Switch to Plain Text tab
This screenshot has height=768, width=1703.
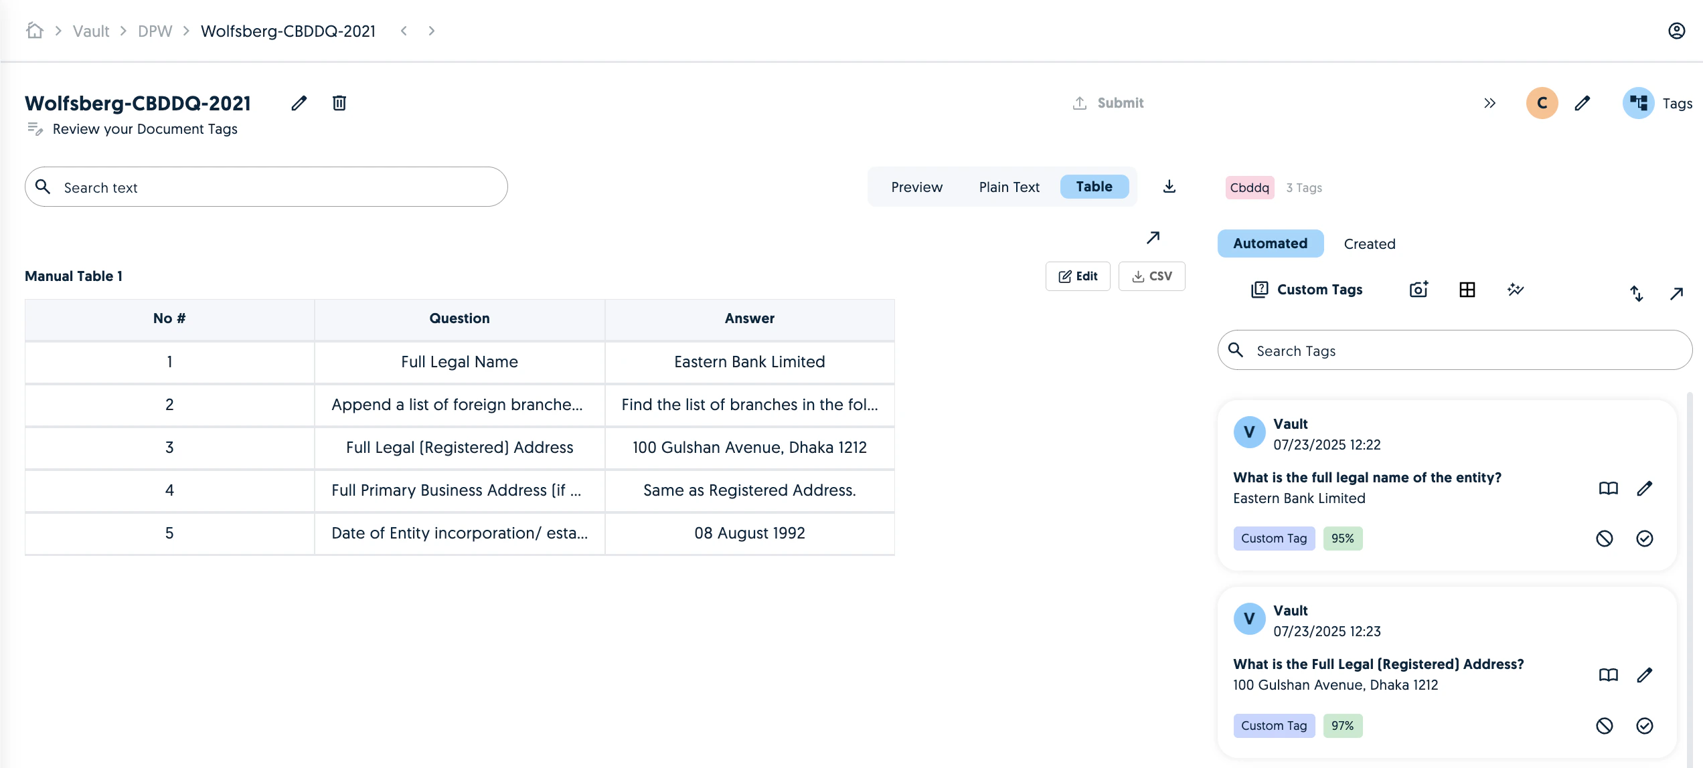(x=1009, y=187)
